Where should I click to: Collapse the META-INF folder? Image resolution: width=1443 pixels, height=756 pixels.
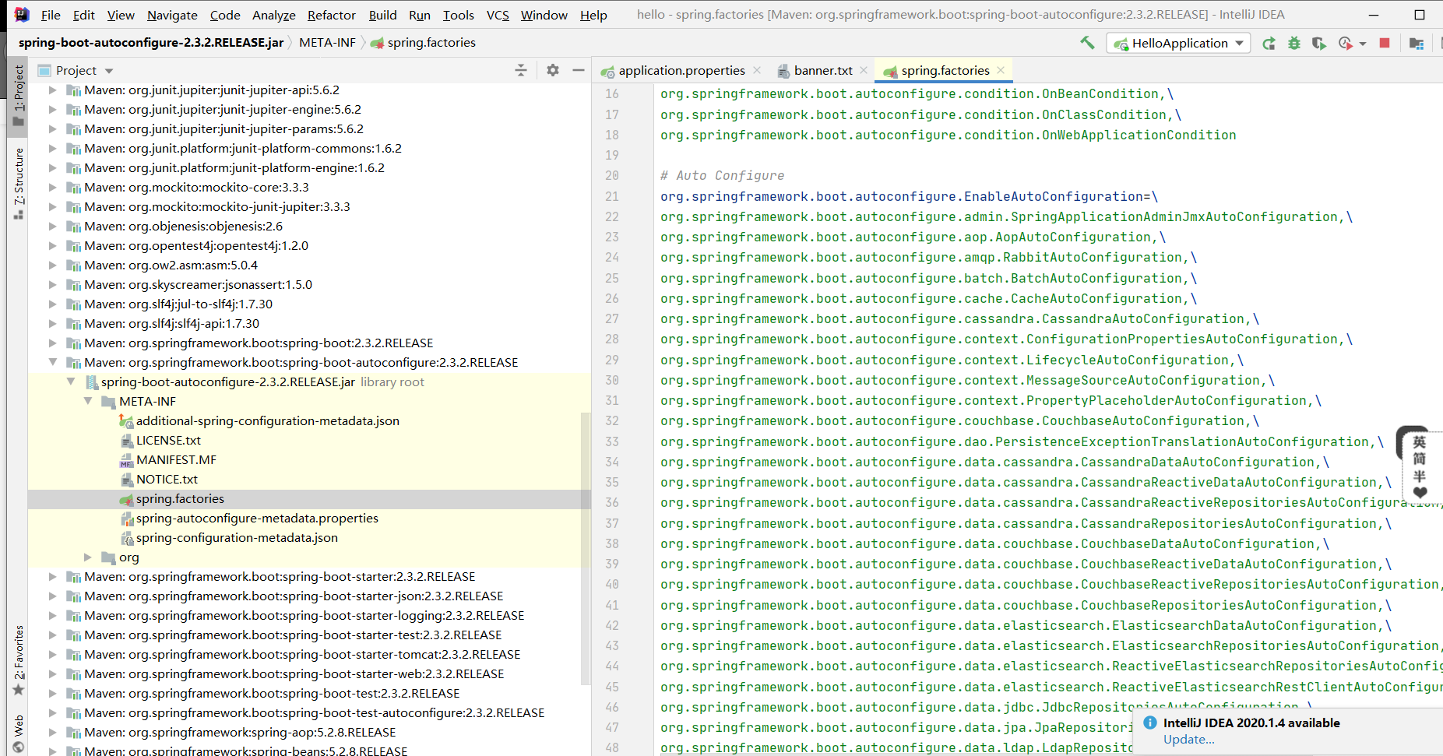point(87,401)
